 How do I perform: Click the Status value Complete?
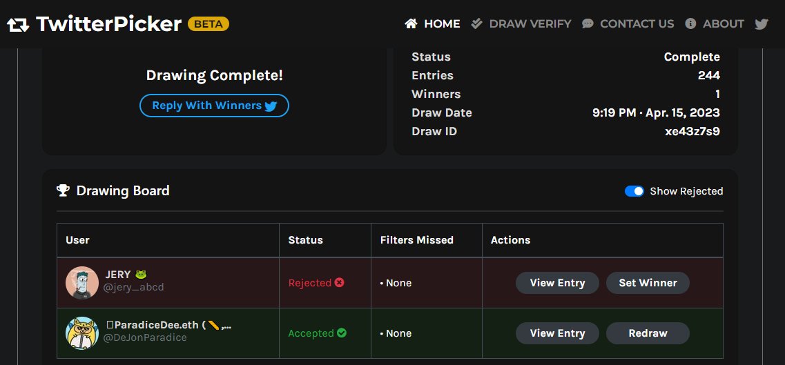692,57
